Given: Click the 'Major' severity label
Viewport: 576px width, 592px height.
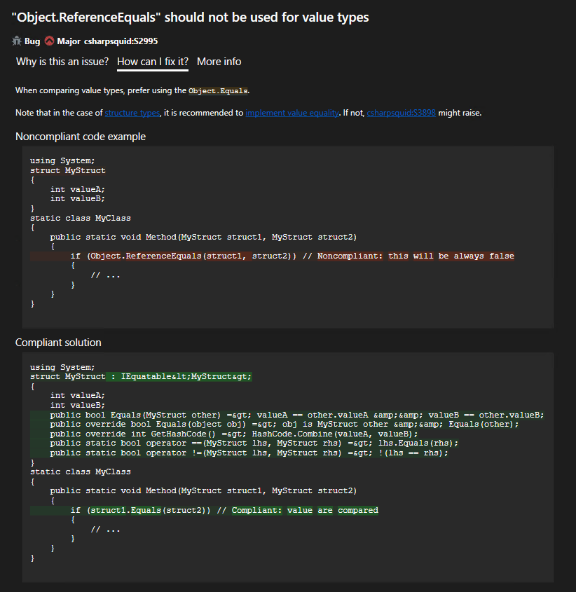Looking at the screenshot, I should [x=69, y=41].
